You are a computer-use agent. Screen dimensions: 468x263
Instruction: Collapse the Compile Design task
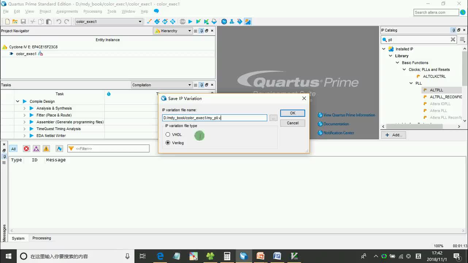click(18, 102)
